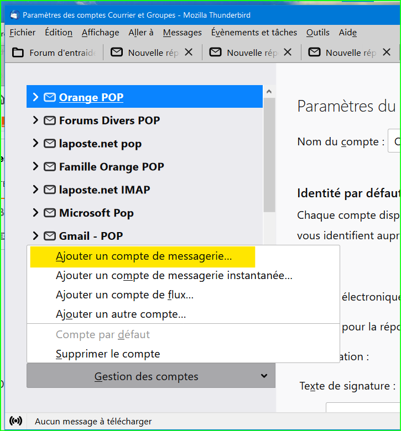Screen dimensions: 401x431
Task: Click the 'Identité par défaut' heading
Action: pyautogui.click(x=348, y=193)
